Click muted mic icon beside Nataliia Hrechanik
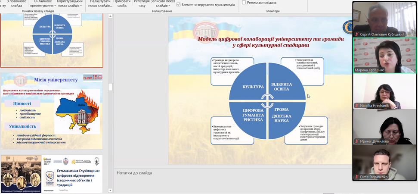418x194 pixels. (356, 105)
